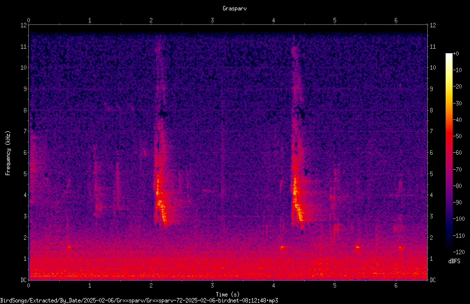
Task: Click the -120 level on the colorbar
Action: [x=459, y=252]
